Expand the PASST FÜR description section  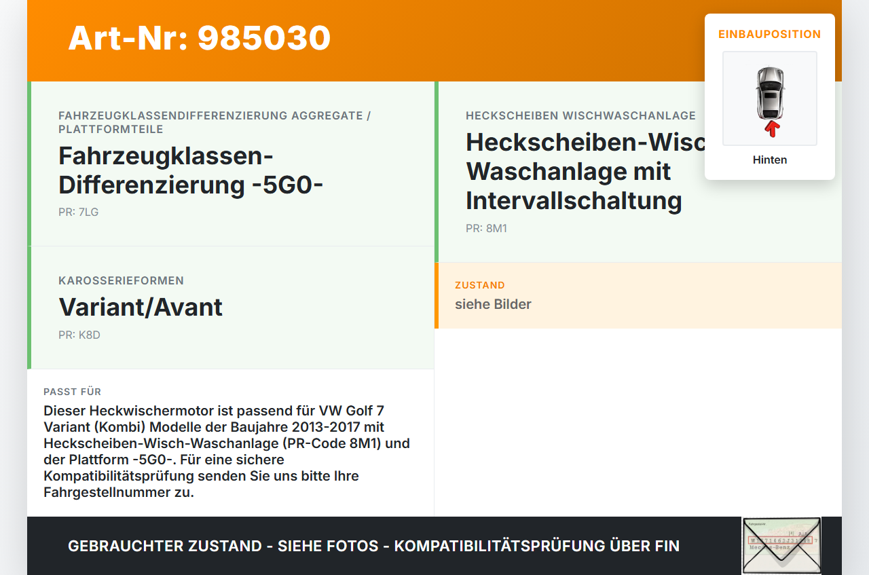(x=231, y=441)
